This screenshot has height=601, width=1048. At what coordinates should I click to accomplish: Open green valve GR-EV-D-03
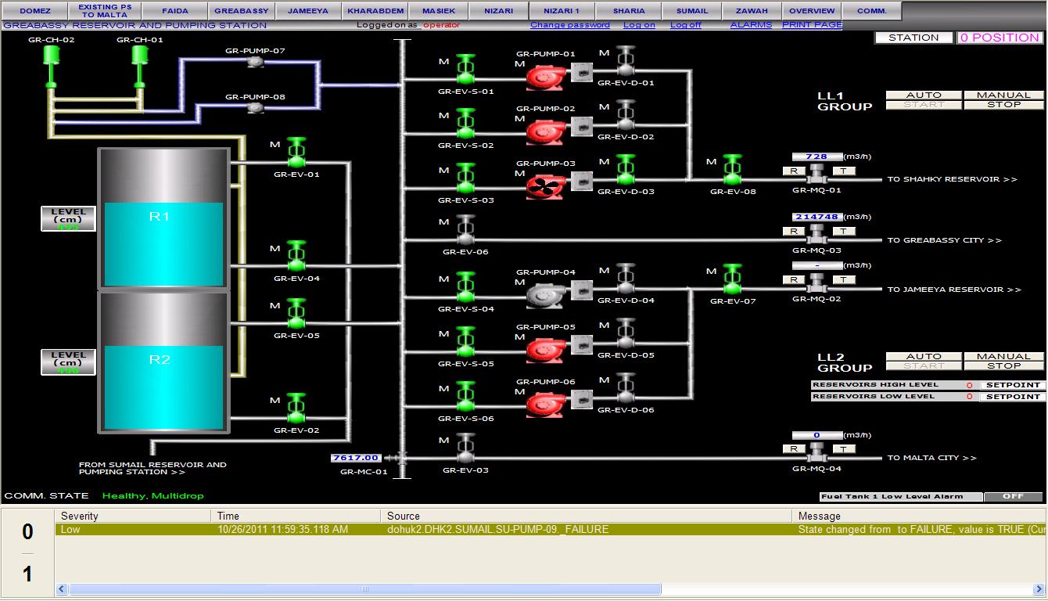click(625, 171)
